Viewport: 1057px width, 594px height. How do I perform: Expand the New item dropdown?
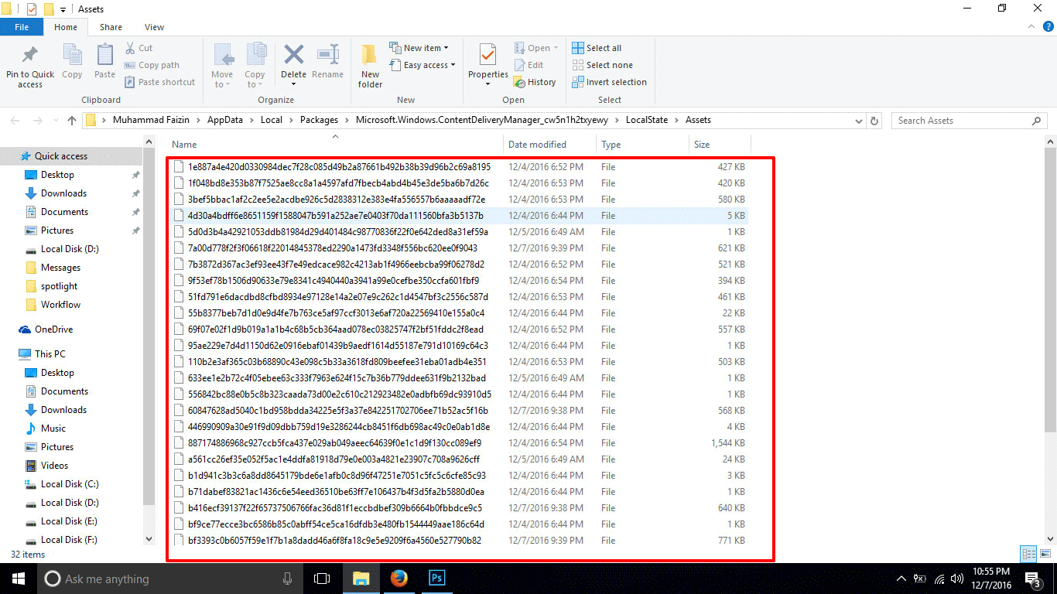tap(426, 48)
